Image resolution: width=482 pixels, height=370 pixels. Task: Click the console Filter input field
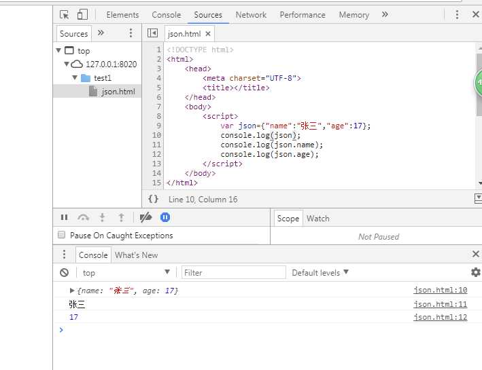click(x=234, y=272)
